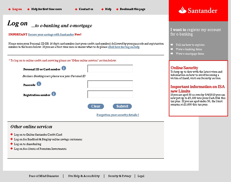Open Log on for clients of Premium Investments
The height and width of the screenshot is (182, 231).
point(40,149)
